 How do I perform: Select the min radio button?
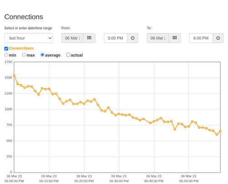point(6,55)
